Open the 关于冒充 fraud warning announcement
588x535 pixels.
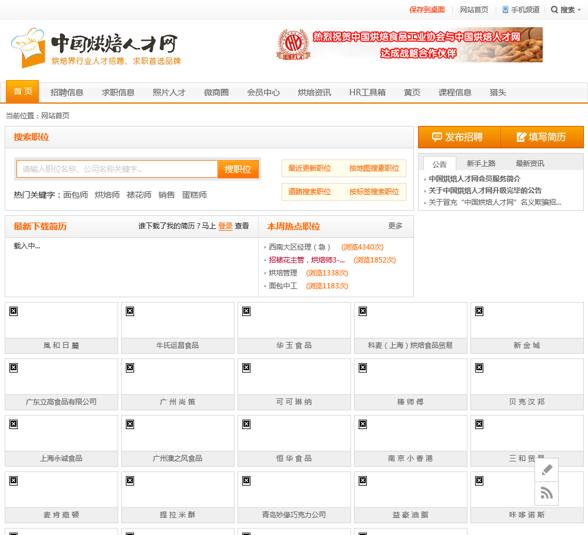pyautogui.click(x=495, y=202)
